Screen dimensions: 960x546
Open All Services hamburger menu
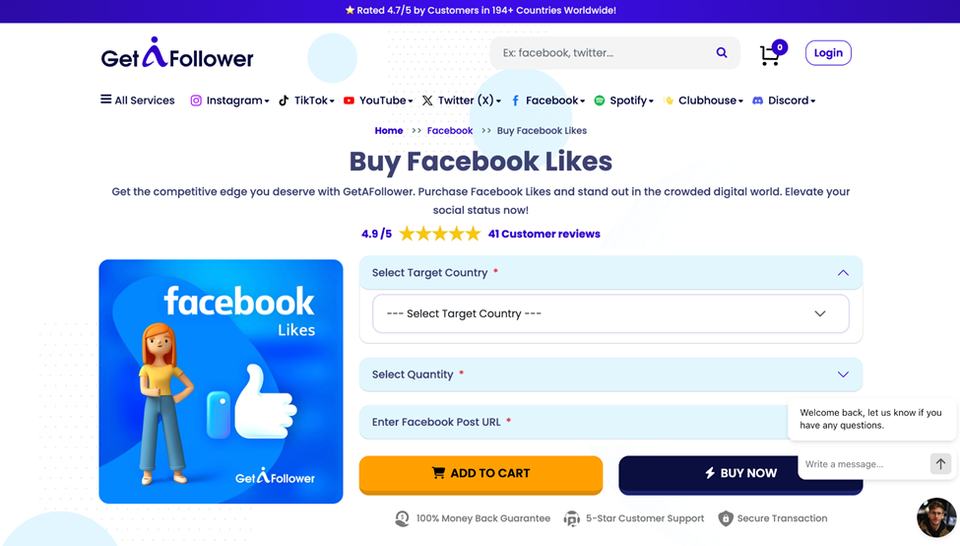138,100
